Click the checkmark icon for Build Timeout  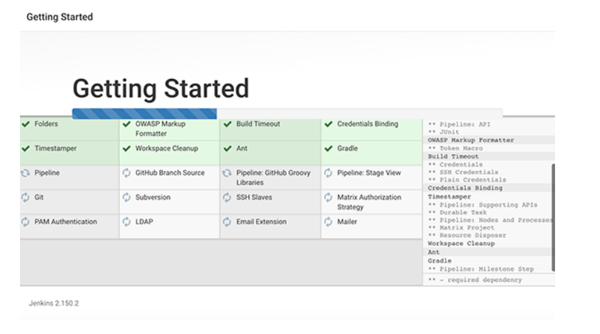228,124
